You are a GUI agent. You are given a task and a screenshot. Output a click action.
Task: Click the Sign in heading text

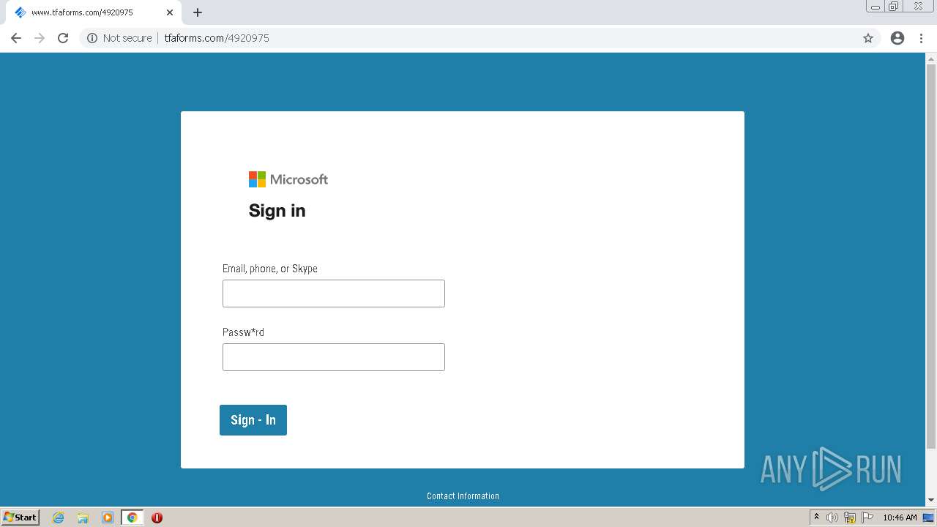tap(277, 211)
